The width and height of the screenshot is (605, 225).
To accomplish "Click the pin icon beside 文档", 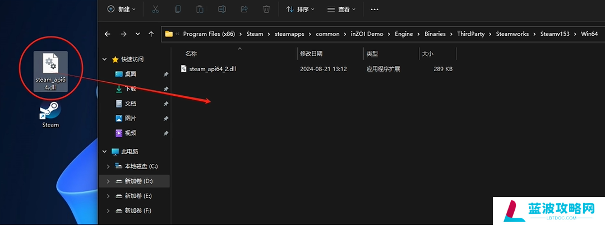I will tap(166, 104).
